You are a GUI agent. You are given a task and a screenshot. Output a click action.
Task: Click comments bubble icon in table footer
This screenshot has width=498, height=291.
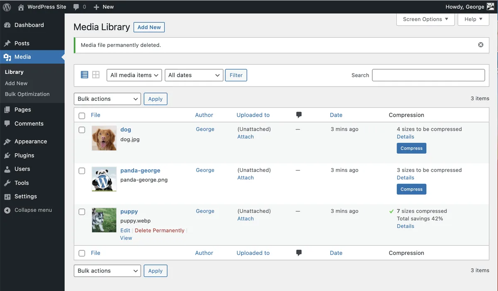click(299, 253)
